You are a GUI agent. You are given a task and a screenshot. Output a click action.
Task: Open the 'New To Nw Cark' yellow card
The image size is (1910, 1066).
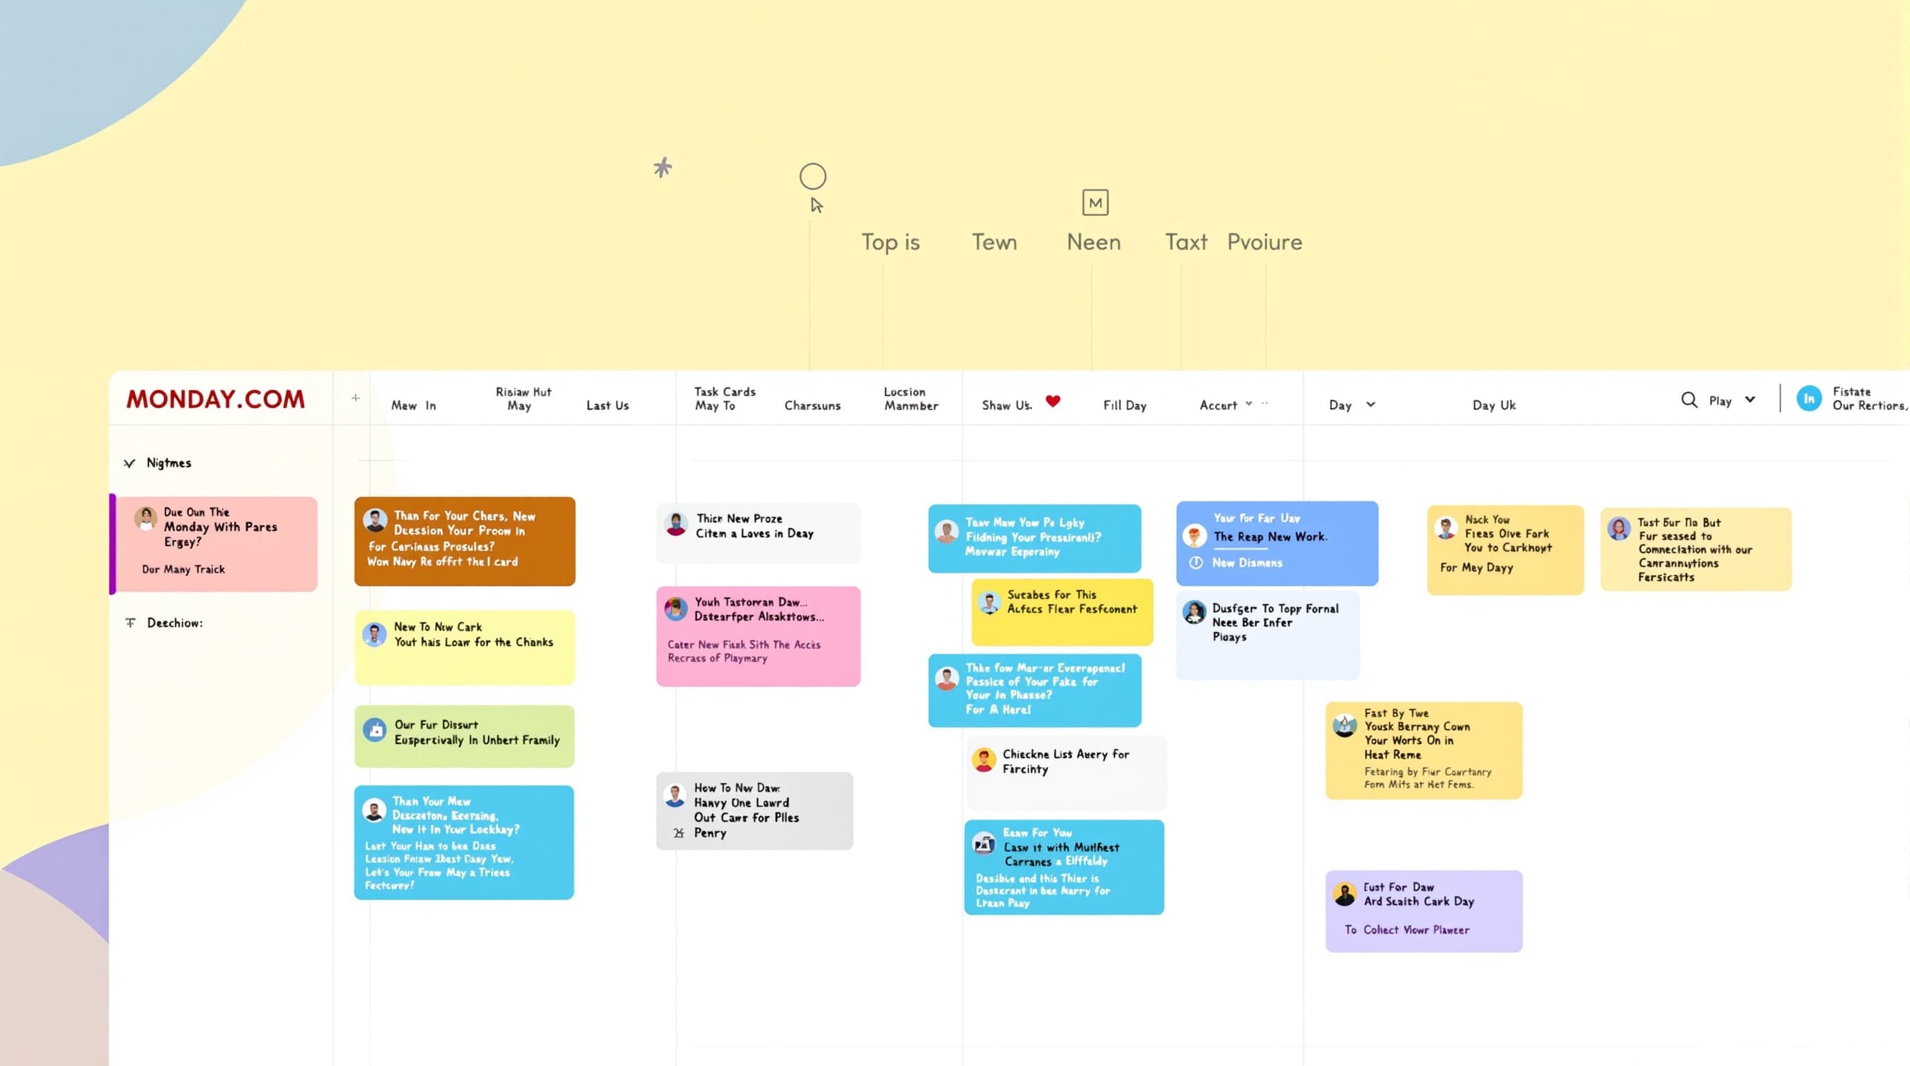click(x=465, y=647)
